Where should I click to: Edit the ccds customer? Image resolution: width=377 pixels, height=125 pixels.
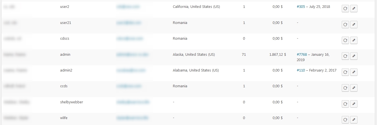click(354, 88)
